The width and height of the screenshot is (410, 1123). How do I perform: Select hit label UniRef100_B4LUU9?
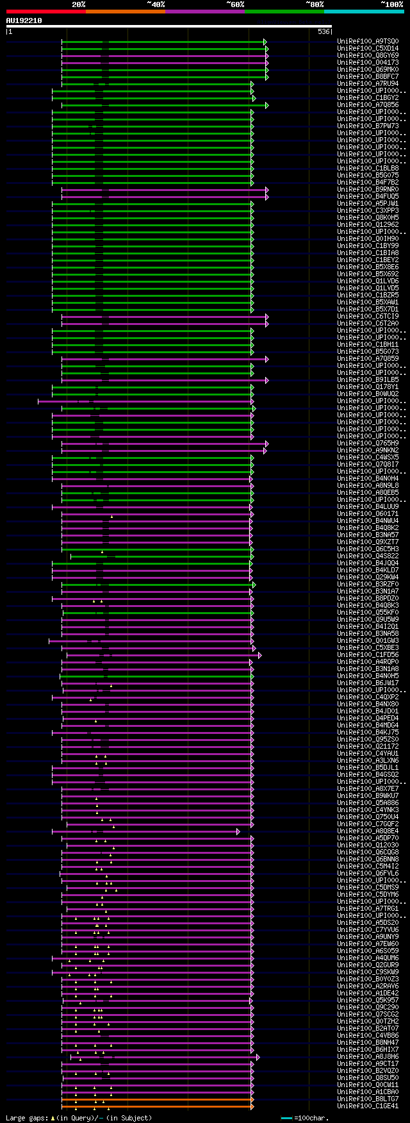tap(368, 507)
